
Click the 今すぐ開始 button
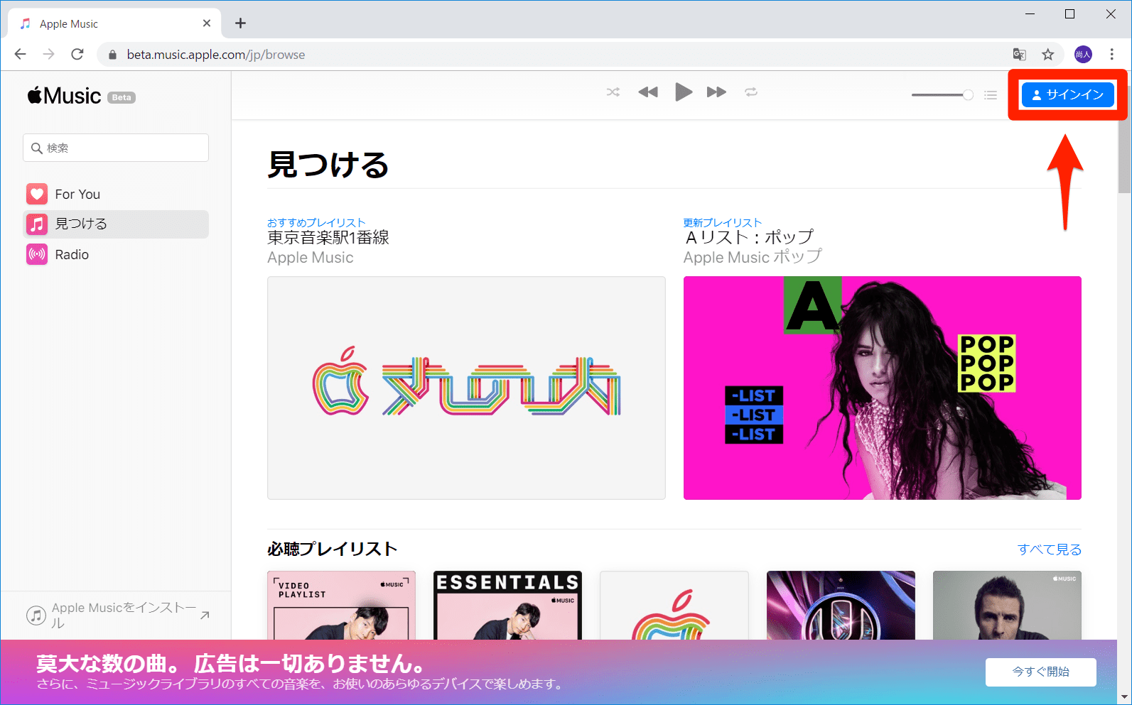point(1041,672)
